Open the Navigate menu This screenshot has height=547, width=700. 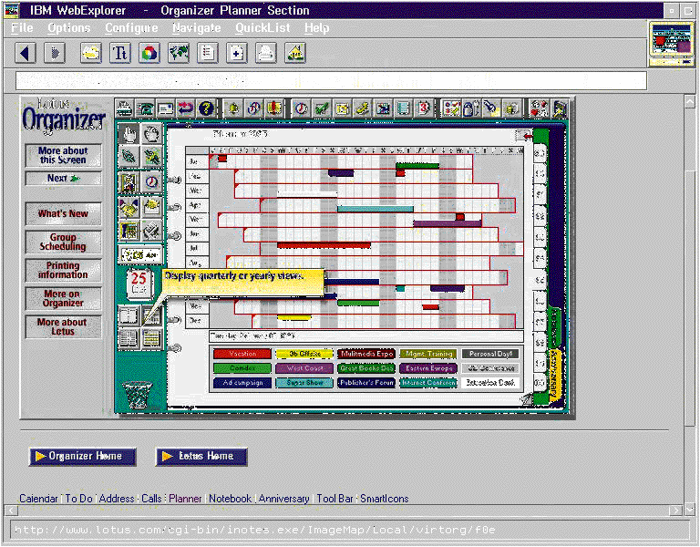(x=197, y=27)
